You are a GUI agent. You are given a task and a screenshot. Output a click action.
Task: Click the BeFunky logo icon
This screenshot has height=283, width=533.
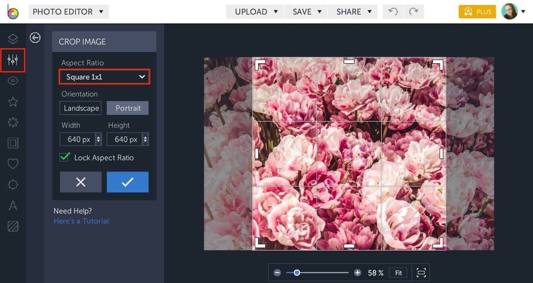click(x=13, y=12)
